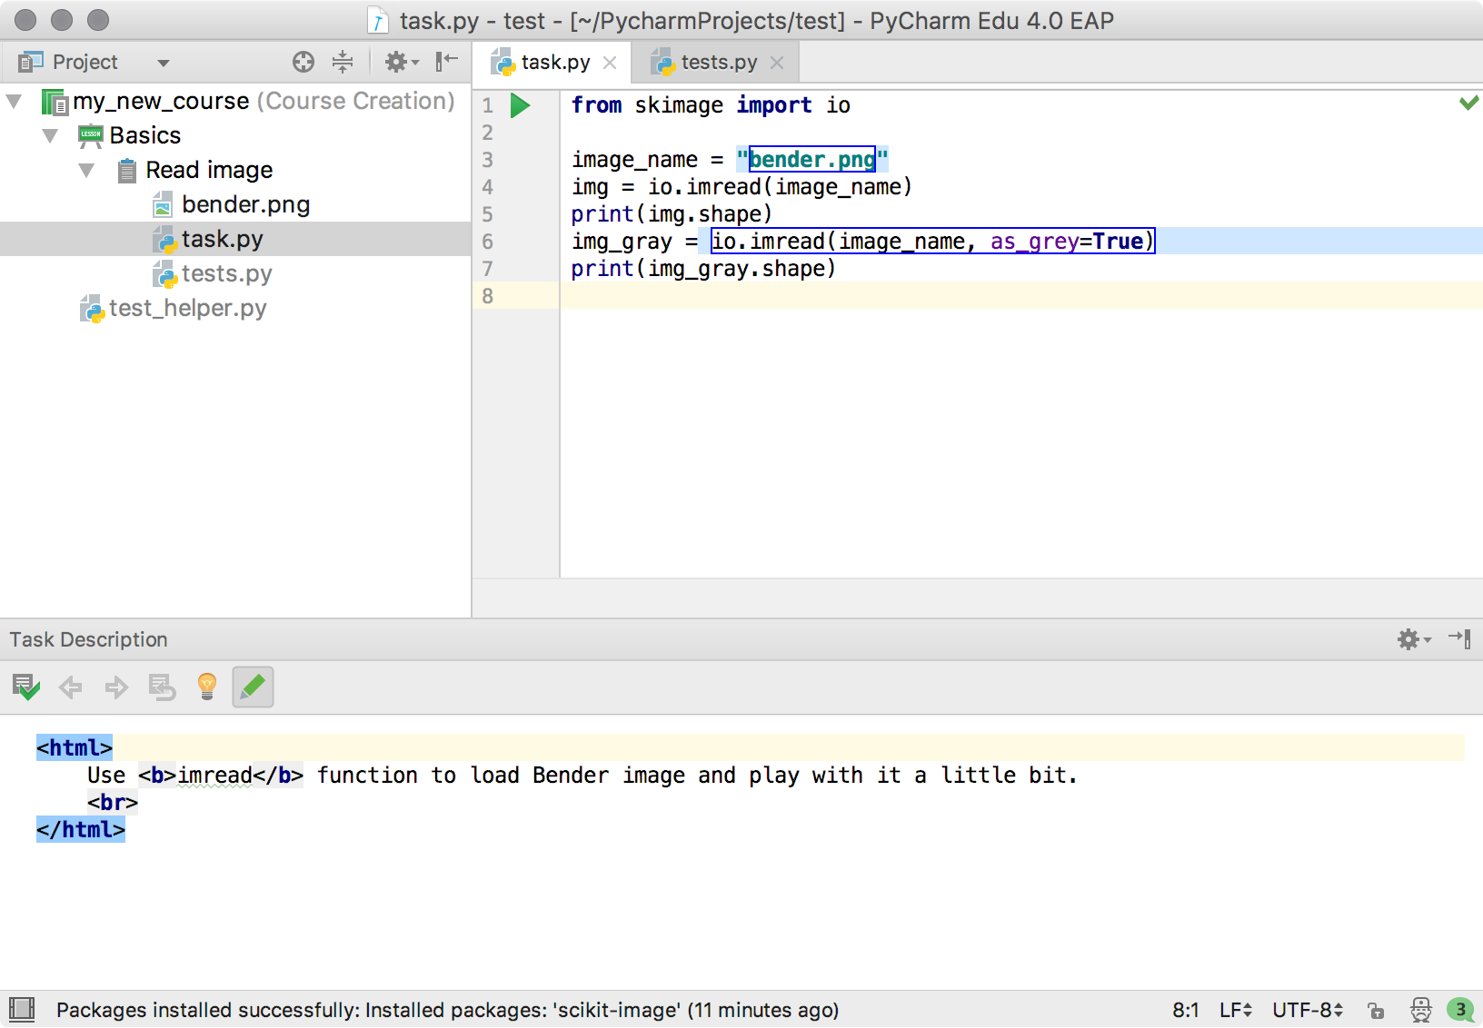1483x1028 pixels.
Task: Open Event Log showing 3 notifications
Action: click(1458, 1010)
